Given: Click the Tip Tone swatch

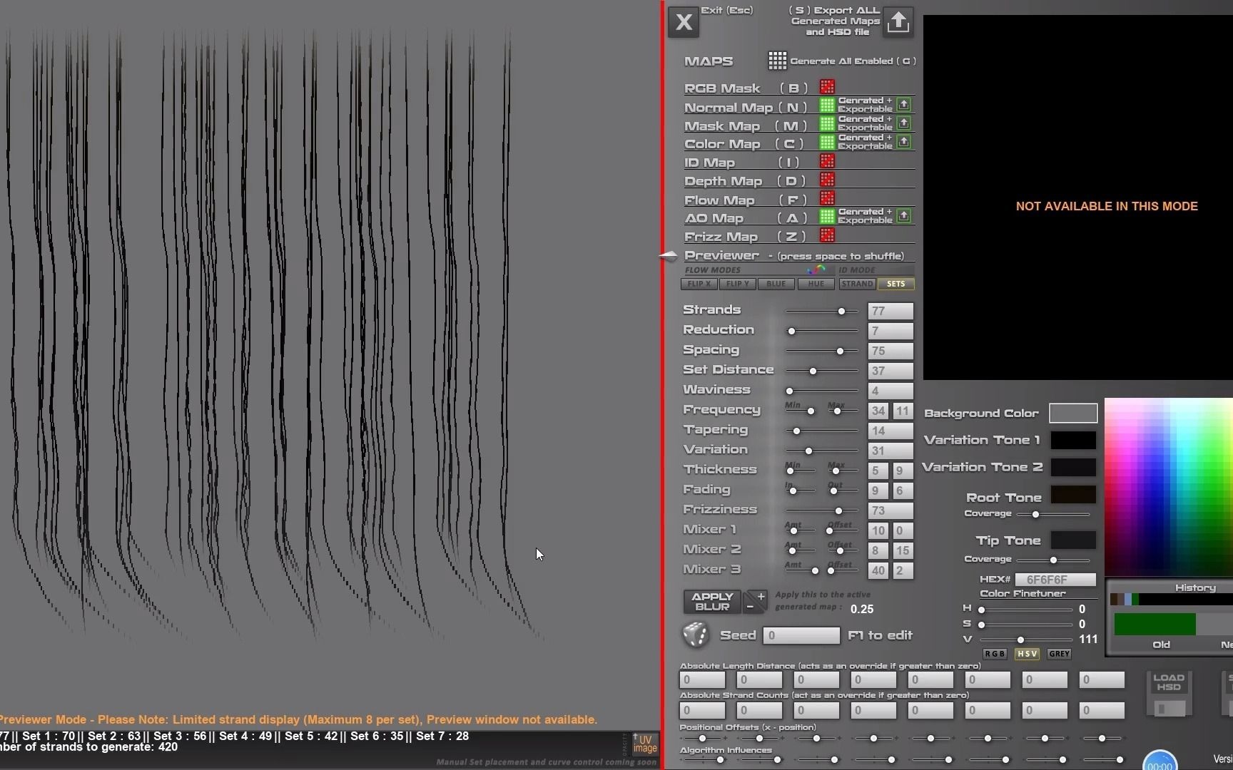Looking at the screenshot, I should coord(1073,540).
